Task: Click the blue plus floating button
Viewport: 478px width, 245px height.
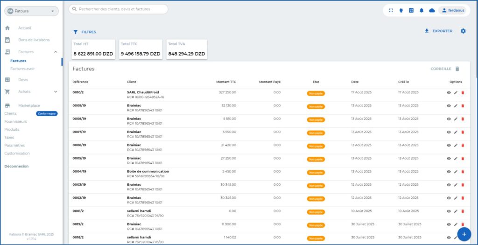Action: (x=464, y=233)
